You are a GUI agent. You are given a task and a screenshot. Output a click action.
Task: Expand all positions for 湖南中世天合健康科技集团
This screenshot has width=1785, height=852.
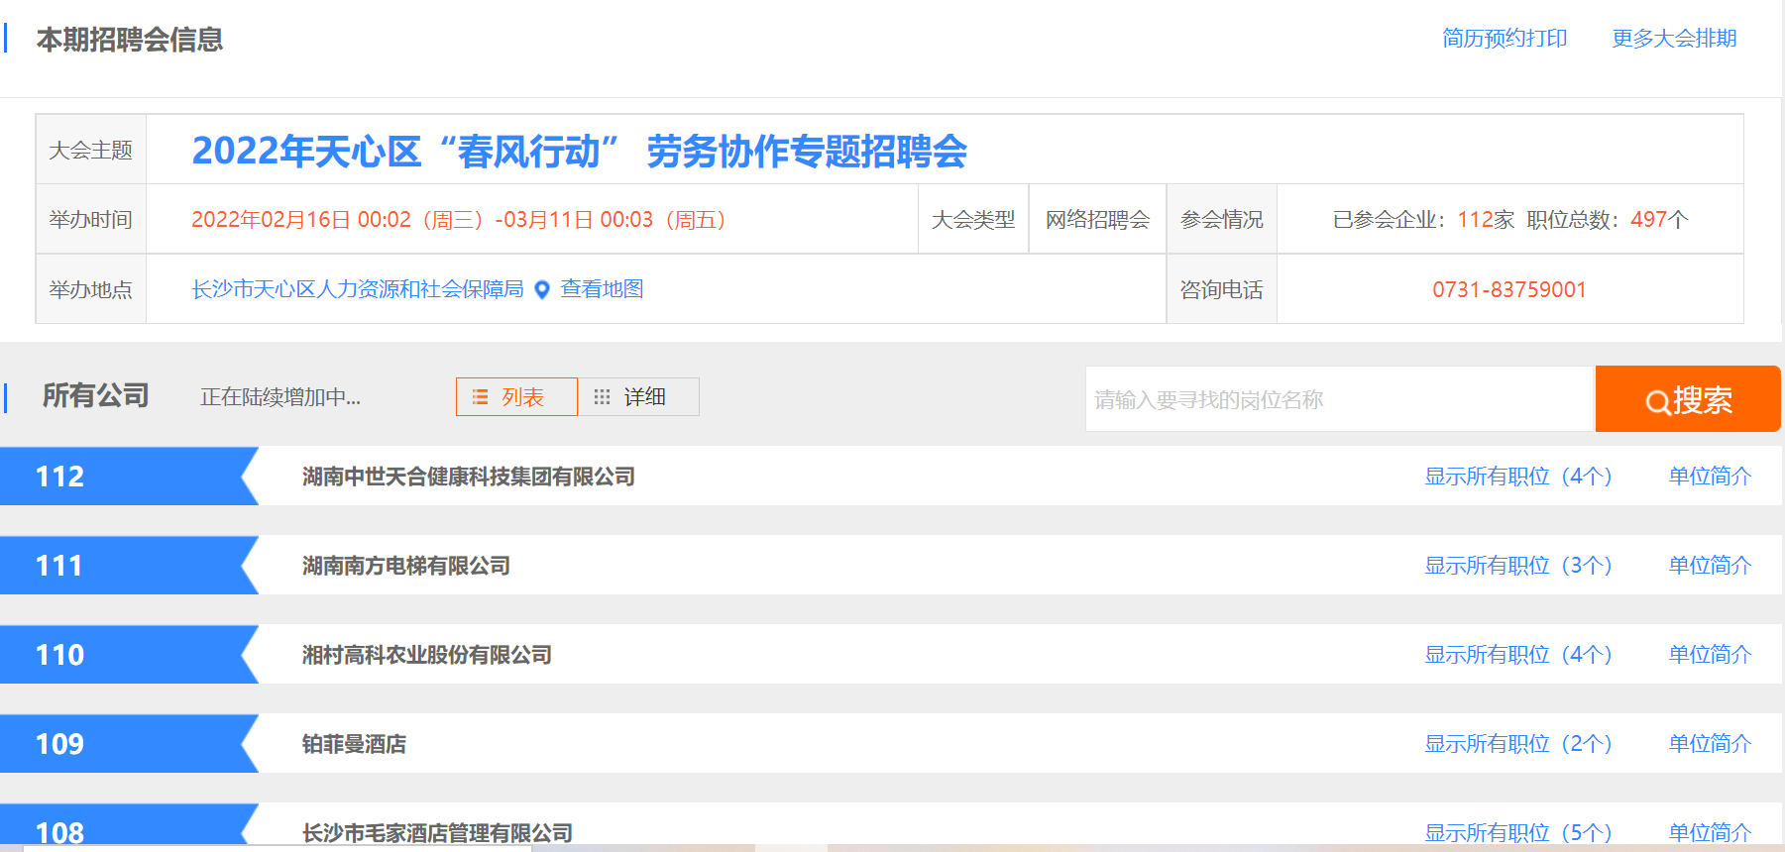1517,477
